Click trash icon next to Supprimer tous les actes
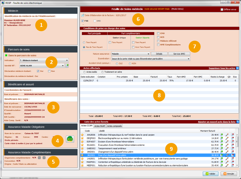This screenshot has width=241, height=179. 237,68
